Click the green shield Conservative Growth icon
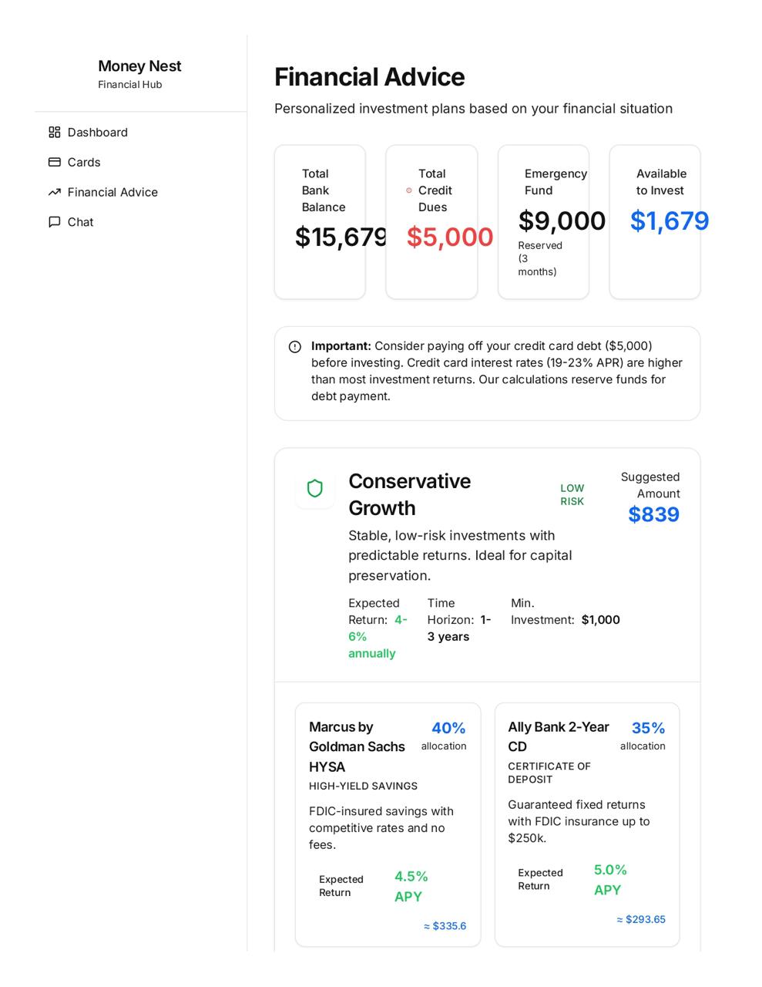The width and height of the screenshot is (762, 987). [315, 489]
